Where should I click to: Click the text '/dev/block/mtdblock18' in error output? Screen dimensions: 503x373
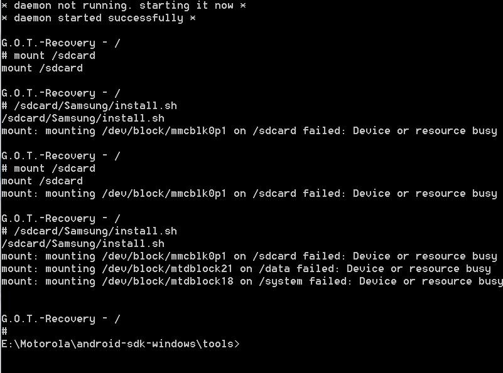(168, 281)
